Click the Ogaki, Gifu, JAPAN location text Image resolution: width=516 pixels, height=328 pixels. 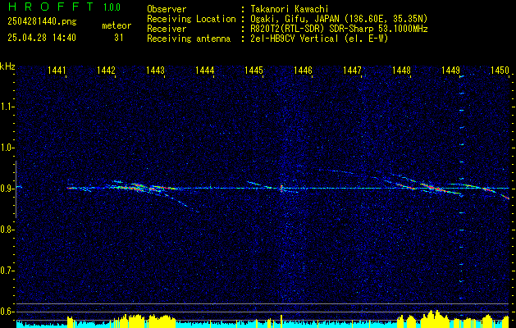[337, 19]
